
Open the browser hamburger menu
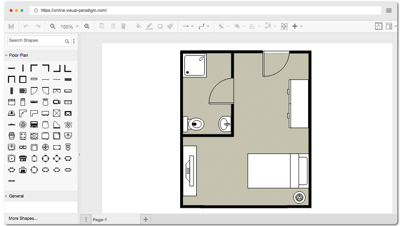[x=389, y=10]
